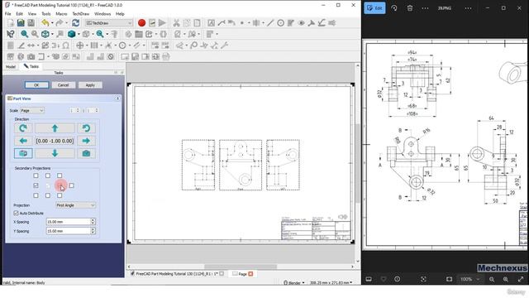The width and height of the screenshot is (529, 298).
Task: Open the File menu
Action: 7,14
